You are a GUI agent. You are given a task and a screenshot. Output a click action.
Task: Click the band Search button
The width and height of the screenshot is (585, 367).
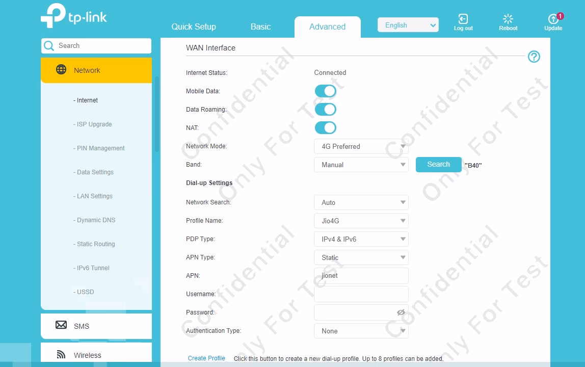coord(438,164)
